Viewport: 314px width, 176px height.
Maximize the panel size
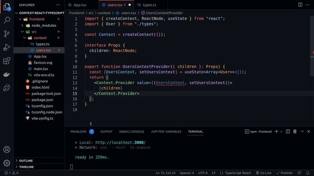click(302, 132)
